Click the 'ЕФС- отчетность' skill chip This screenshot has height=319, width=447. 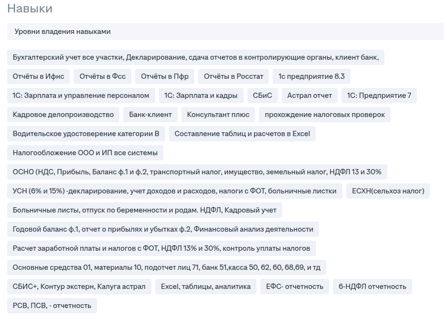click(295, 287)
